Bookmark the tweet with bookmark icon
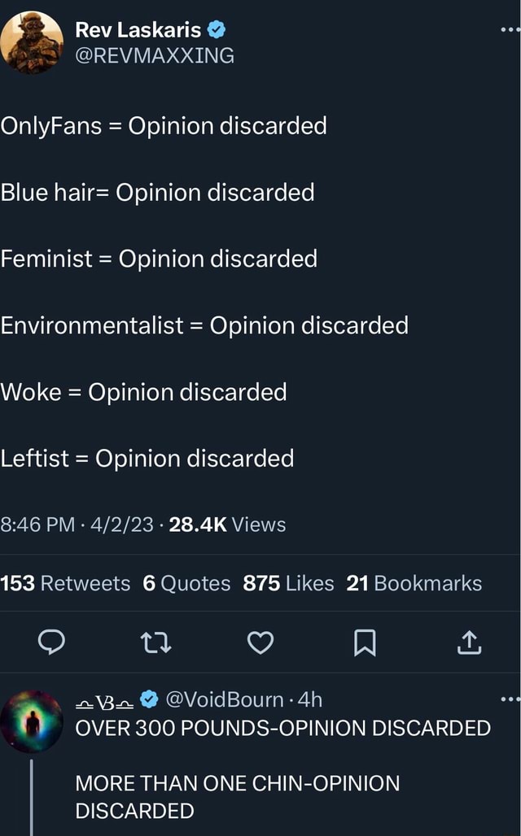 pos(366,643)
